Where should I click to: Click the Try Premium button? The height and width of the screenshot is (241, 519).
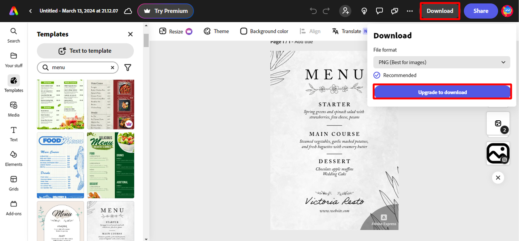pos(165,11)
